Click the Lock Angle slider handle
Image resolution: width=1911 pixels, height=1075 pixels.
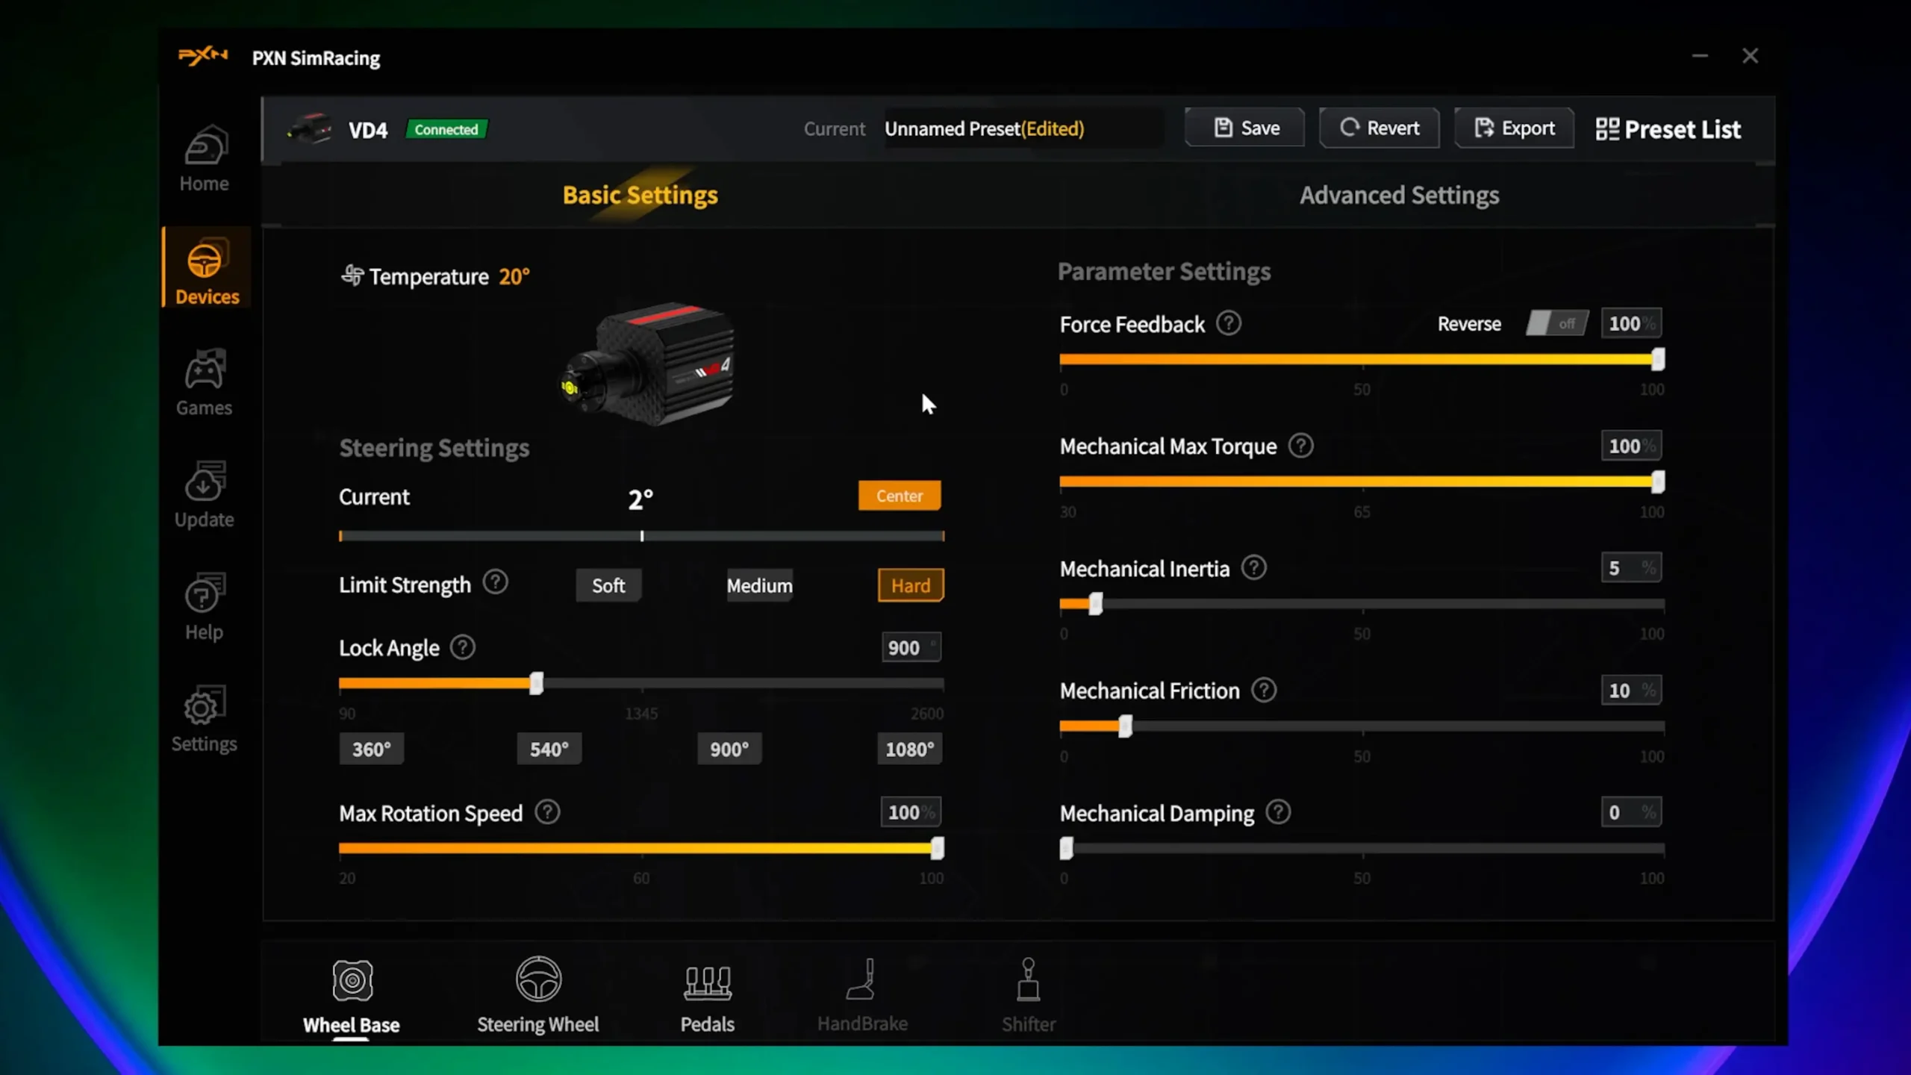point(536,683)
